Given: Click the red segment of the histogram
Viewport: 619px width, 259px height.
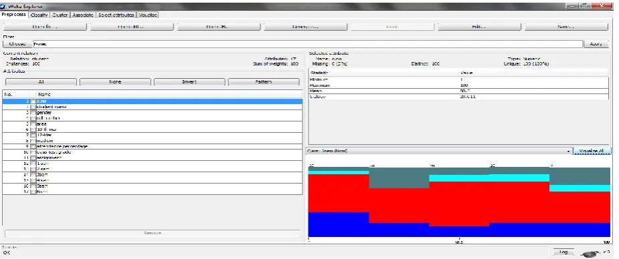Looking at the screenshot, I should (x=459, y=204).
